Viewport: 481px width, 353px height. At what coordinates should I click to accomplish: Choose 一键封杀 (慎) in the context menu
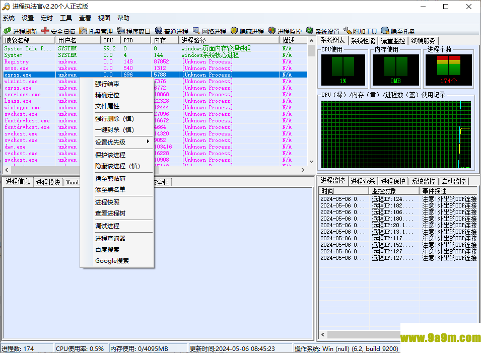tap(117, 130)
